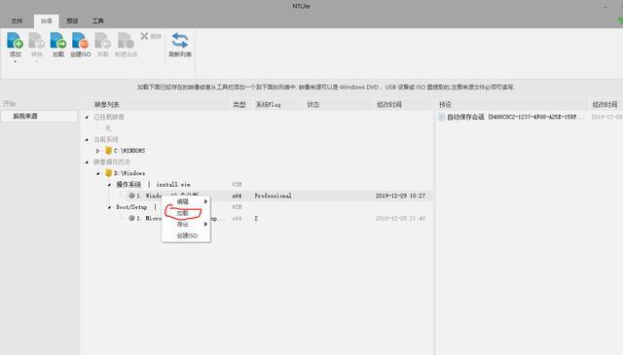Collapse the Boot/Setup tree node
This screenshot has width=623, height=355.
pyautogui.click(x=109, y=207)
